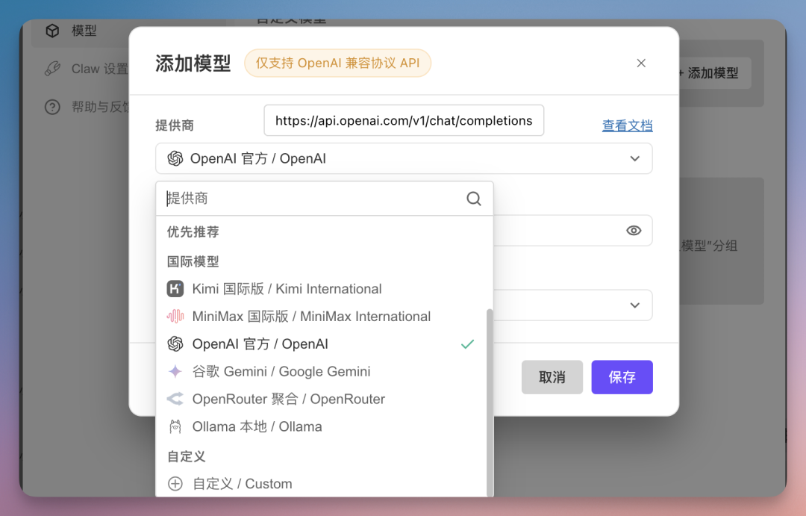Click the 取消 button
This screenshot has width=806, height=516.
(x=552, y=377)
